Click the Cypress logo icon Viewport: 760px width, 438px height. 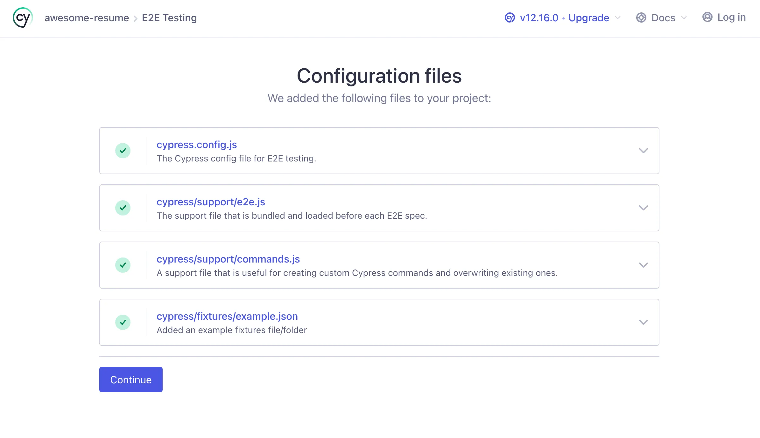23,18
